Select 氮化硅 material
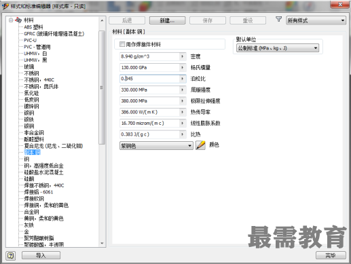Viewport: 351px width, 264px height. pyautogui.click(x=31, y=93)
